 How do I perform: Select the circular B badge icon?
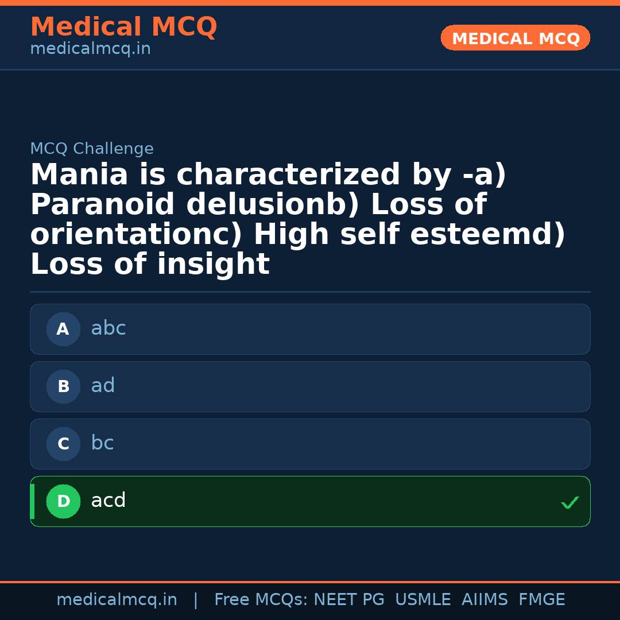pos(63,386)
